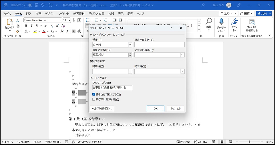This screenshot has height=145, width=275.
Task: Select the Format Painter brush
Action: (17, 31)
